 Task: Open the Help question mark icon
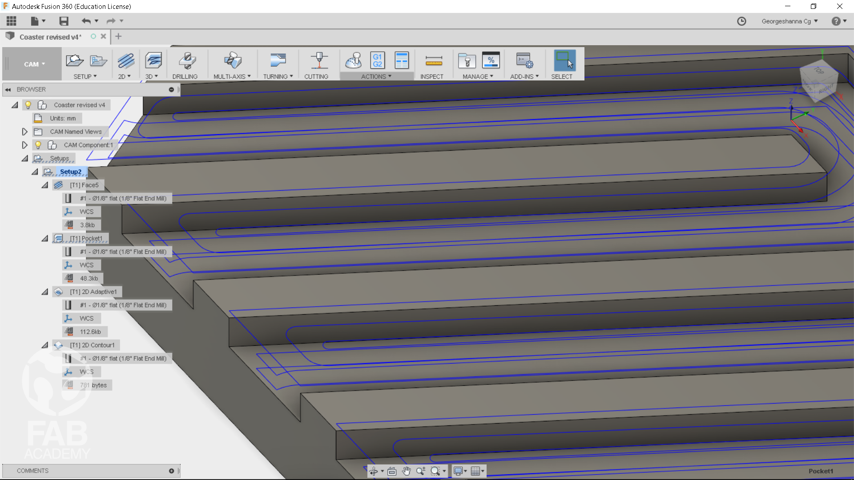pyautogui.click(x=836, y=21)
